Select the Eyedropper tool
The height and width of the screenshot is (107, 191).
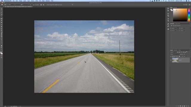(x=1, y=21)
